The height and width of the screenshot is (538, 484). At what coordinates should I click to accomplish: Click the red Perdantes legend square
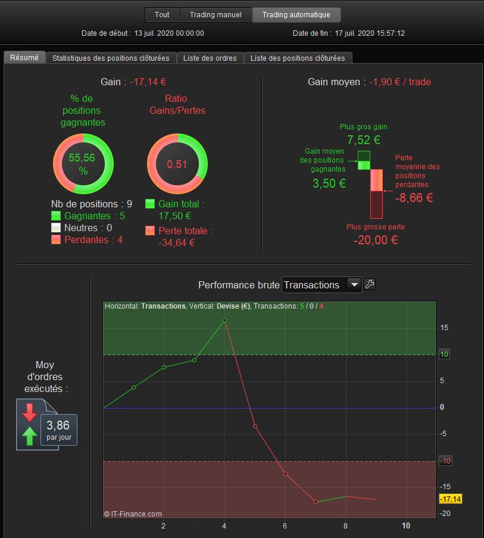[56, 240]
